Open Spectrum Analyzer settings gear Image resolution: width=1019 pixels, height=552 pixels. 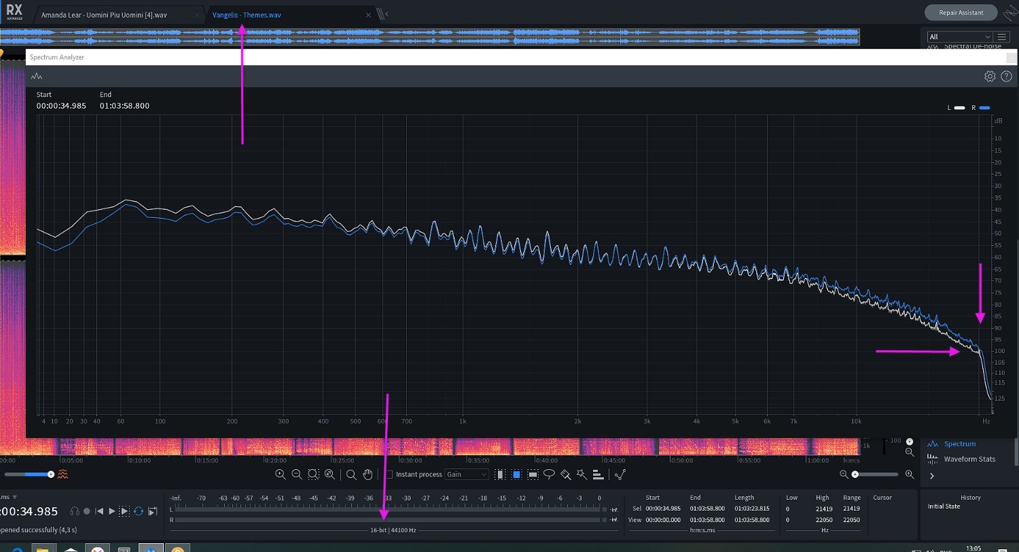click(x=990, y=77)
